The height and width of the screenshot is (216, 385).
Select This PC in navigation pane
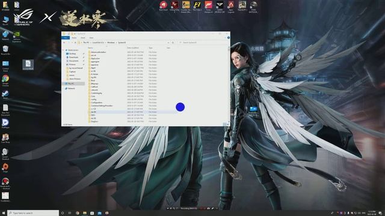[71, 83]
